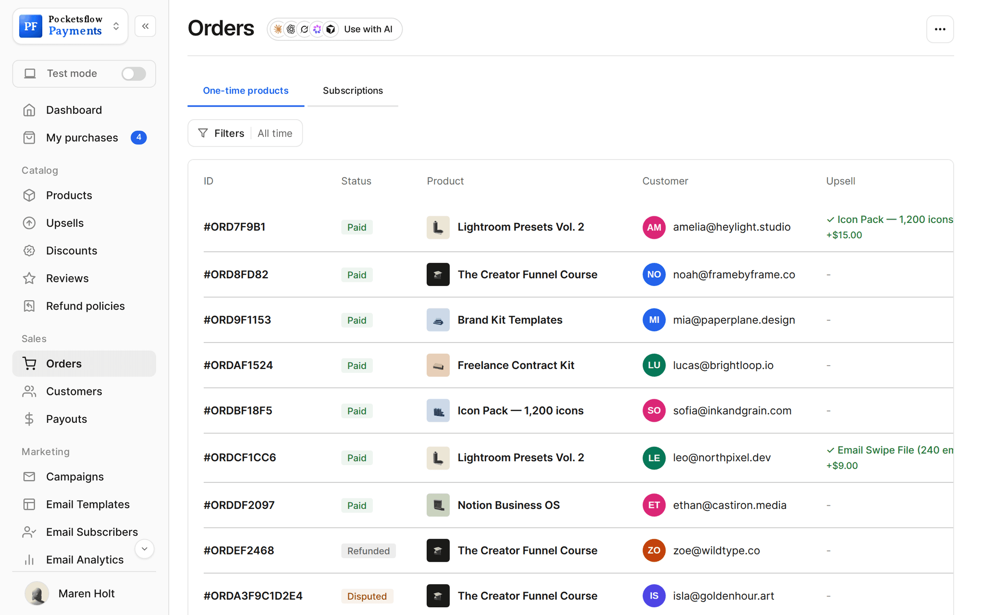Click Icon Pack — 1,200 icons product name
The height and width of the screenshot is (615, 984).
521,411
